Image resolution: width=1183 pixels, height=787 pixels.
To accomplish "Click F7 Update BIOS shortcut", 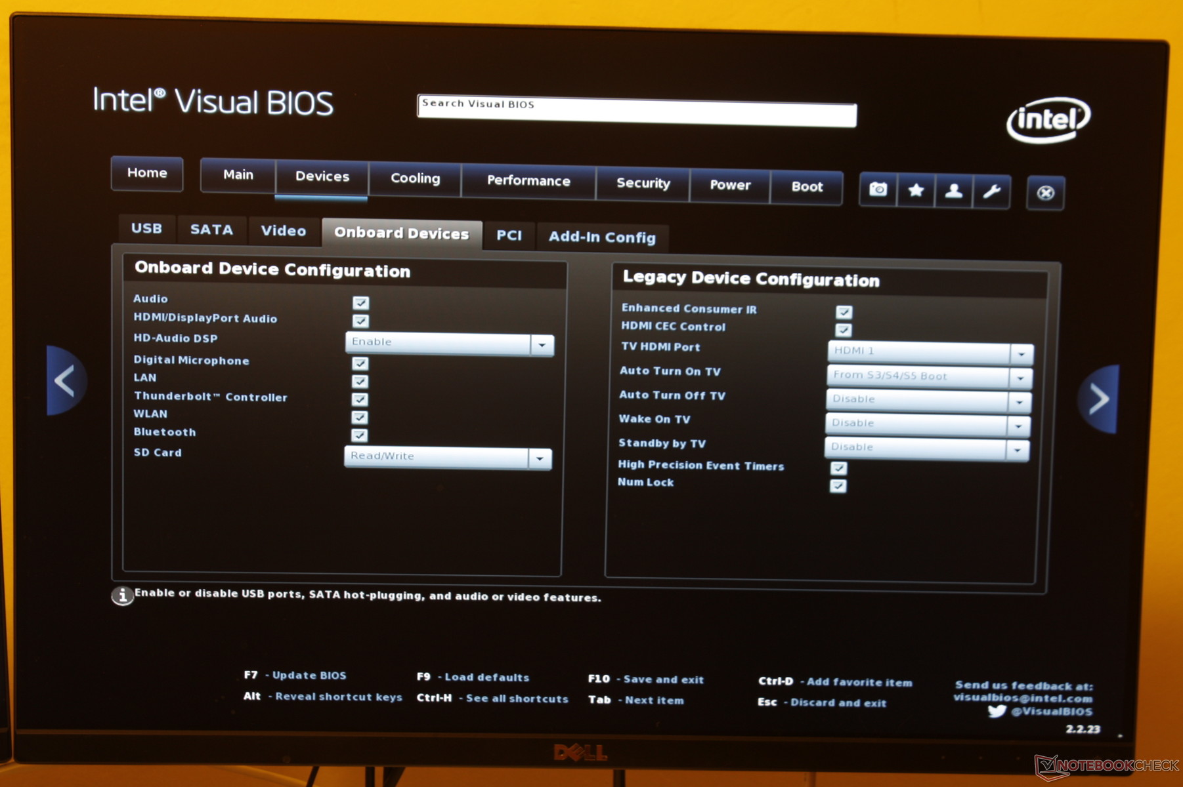I will 295,676.
